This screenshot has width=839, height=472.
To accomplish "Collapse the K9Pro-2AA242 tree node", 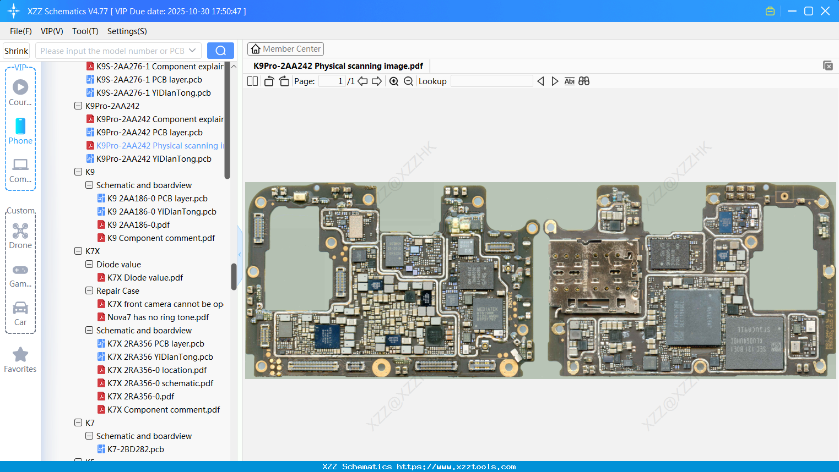I will (x=78, y=106).
